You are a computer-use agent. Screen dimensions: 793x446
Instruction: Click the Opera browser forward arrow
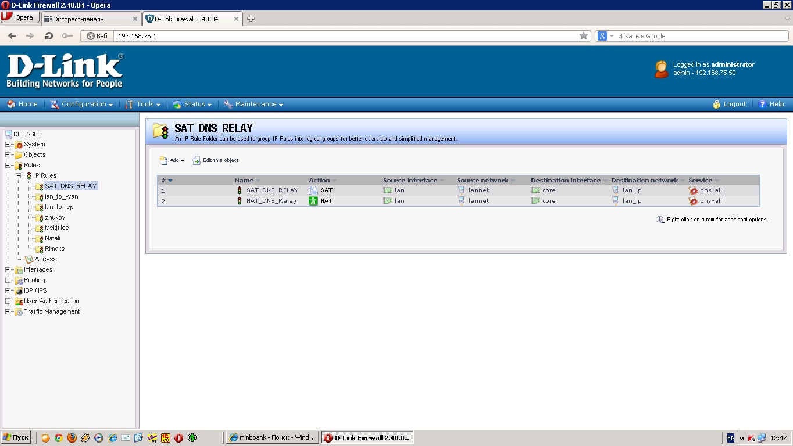click(30, 36)
